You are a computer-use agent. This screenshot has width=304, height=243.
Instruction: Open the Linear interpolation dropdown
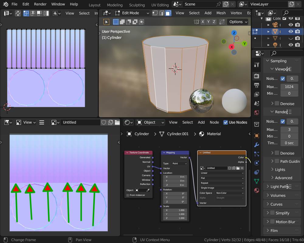coord(222,173)
